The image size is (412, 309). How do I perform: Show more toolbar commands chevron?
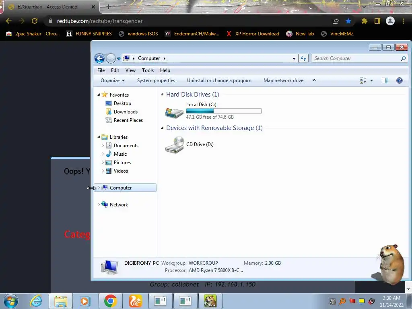(x=314, y=80)
